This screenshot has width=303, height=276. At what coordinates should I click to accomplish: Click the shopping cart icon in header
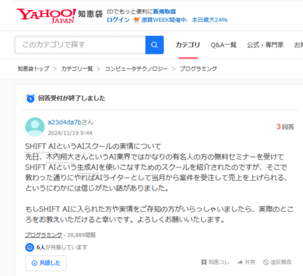click(x=137, y=19)
